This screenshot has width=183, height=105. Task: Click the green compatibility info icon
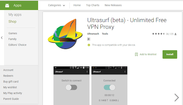89,45
